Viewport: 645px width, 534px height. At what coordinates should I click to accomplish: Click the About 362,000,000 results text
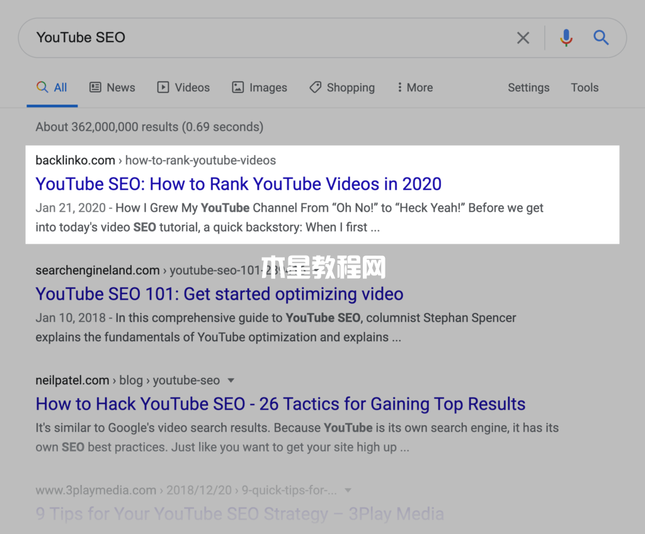tap(149, 127)
